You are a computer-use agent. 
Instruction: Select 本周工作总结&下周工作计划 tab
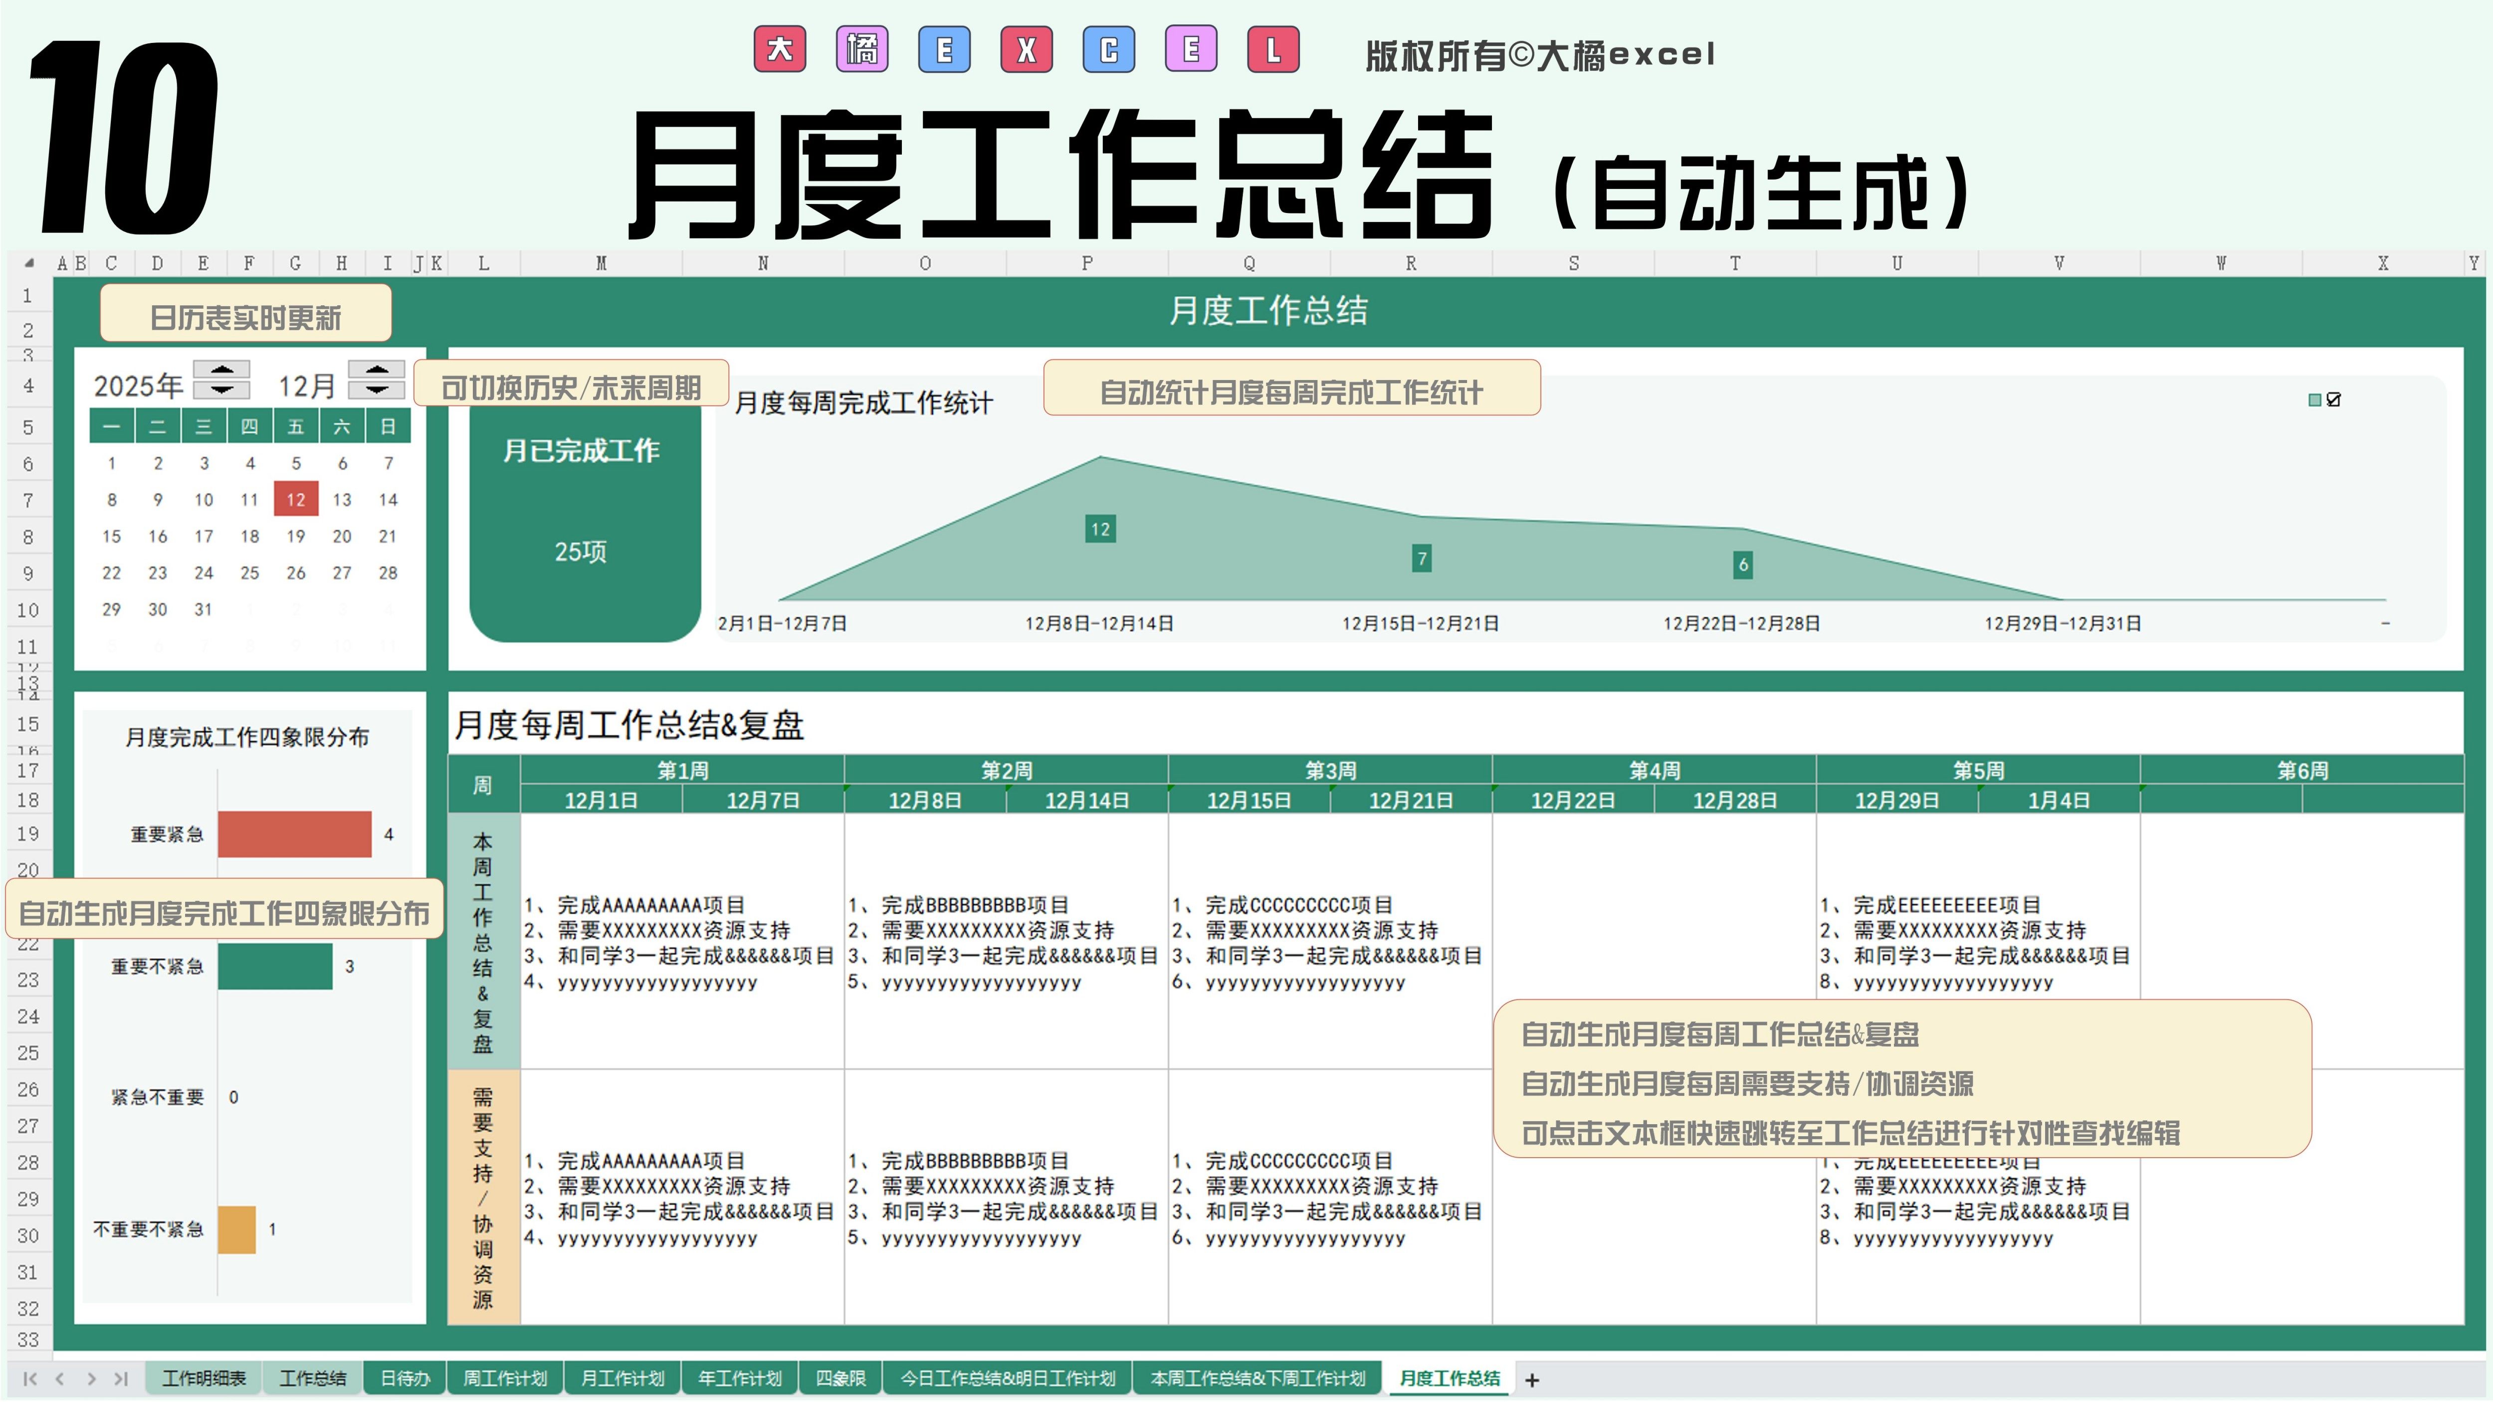tap(1257, 1378)
